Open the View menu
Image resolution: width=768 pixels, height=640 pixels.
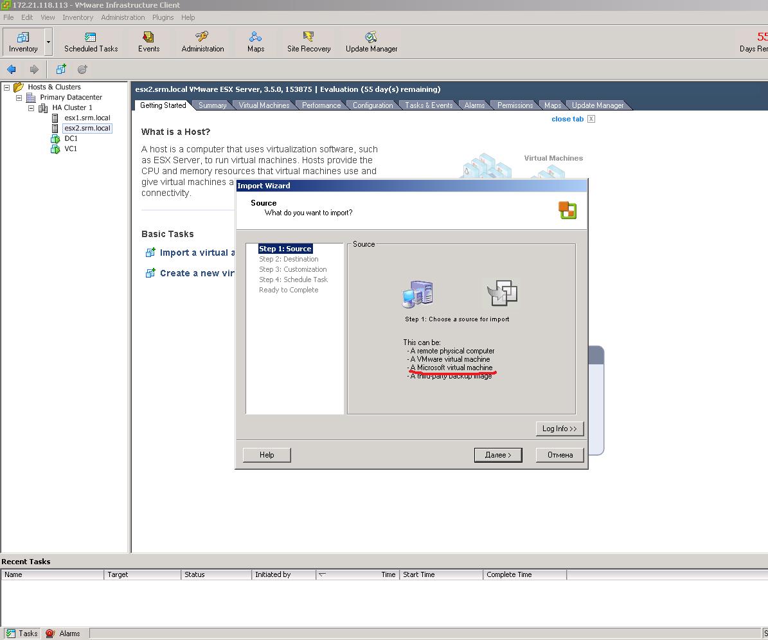(48, 17)
